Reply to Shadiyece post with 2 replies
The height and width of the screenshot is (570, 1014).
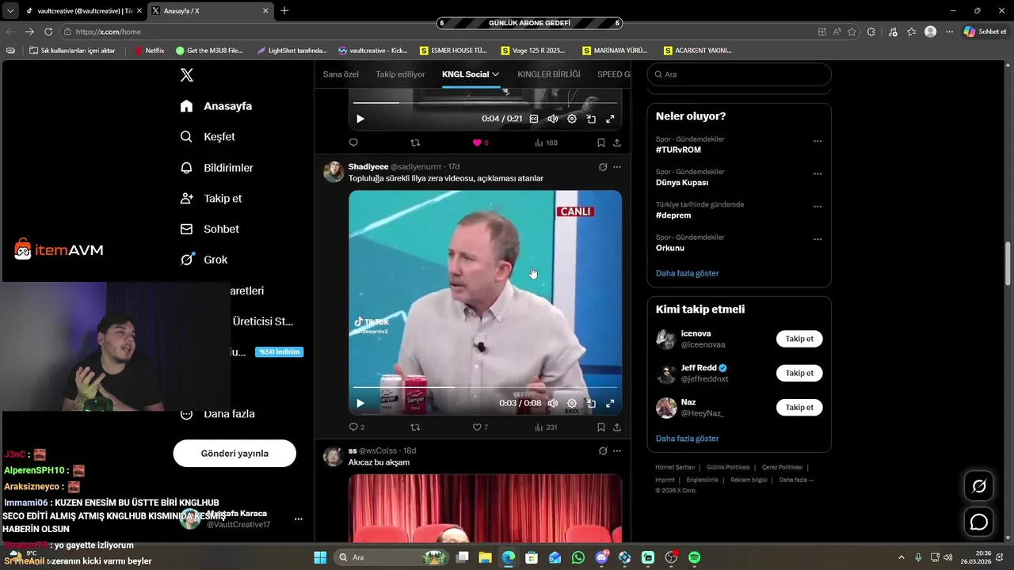356,427
